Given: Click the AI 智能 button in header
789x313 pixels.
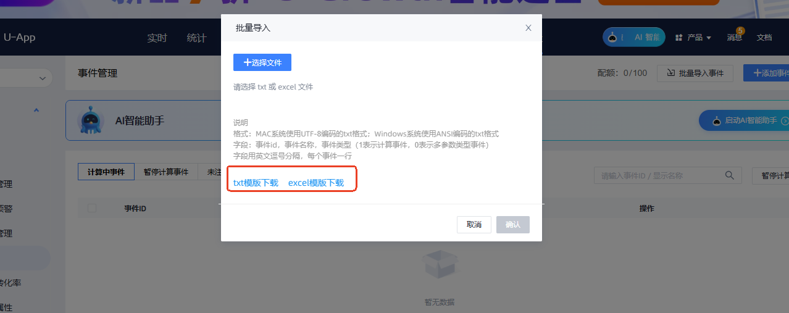Looking at the screenshot, I should (x=634, y=37).
